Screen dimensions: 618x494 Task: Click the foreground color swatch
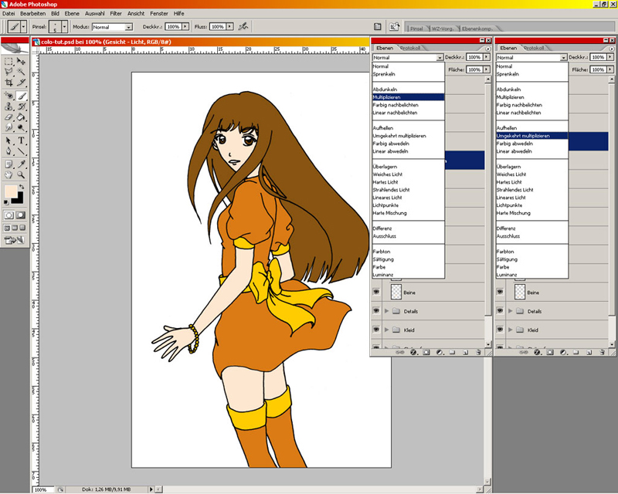(10, 191)
